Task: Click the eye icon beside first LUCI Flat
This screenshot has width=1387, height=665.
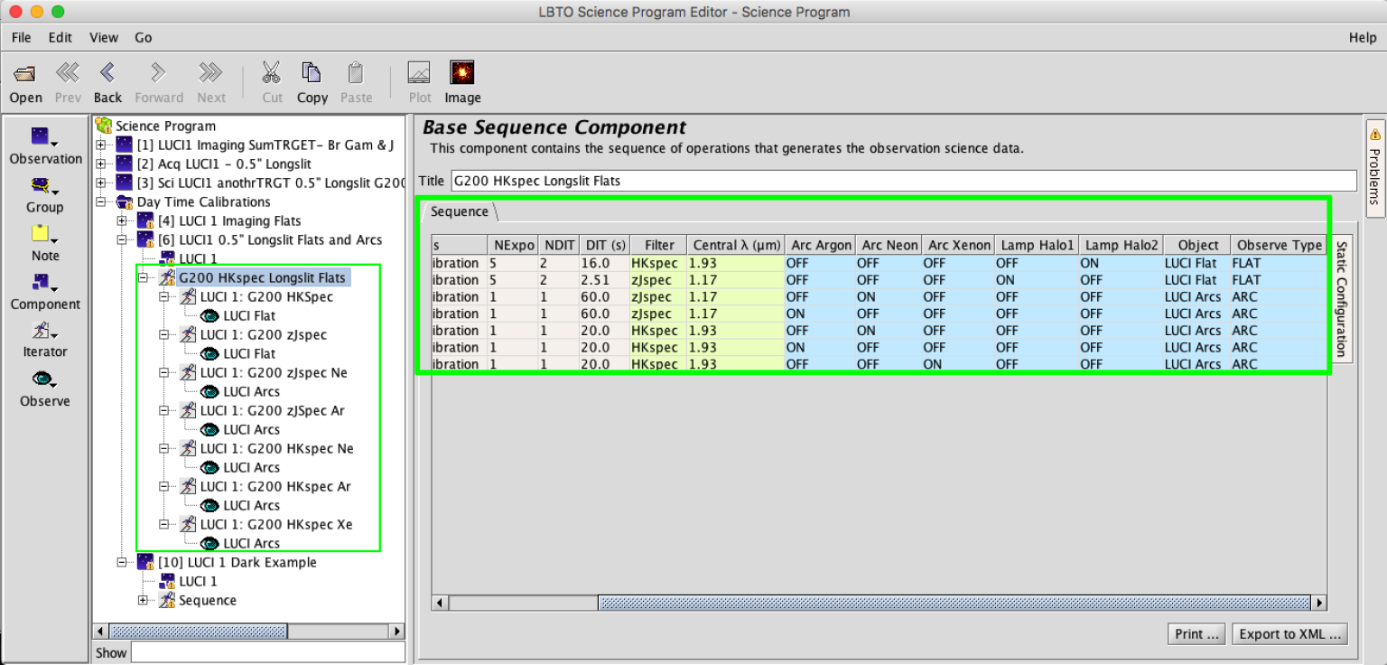Action: point(209,315)
